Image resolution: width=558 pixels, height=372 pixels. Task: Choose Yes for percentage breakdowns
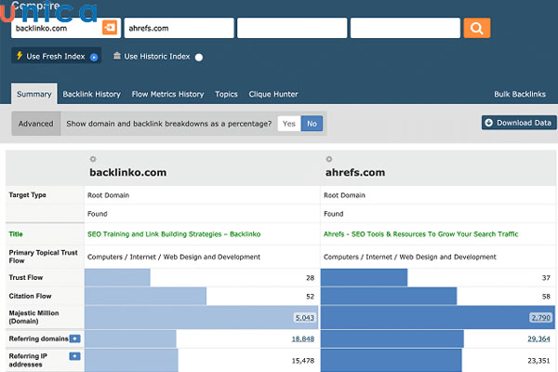pos(289,124)
